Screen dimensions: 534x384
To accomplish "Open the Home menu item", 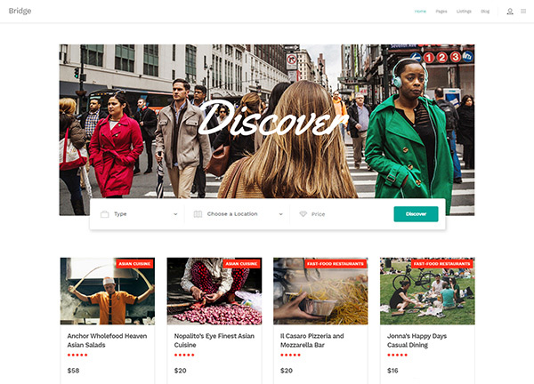I will pyautogui.click(x=420, y=12).
